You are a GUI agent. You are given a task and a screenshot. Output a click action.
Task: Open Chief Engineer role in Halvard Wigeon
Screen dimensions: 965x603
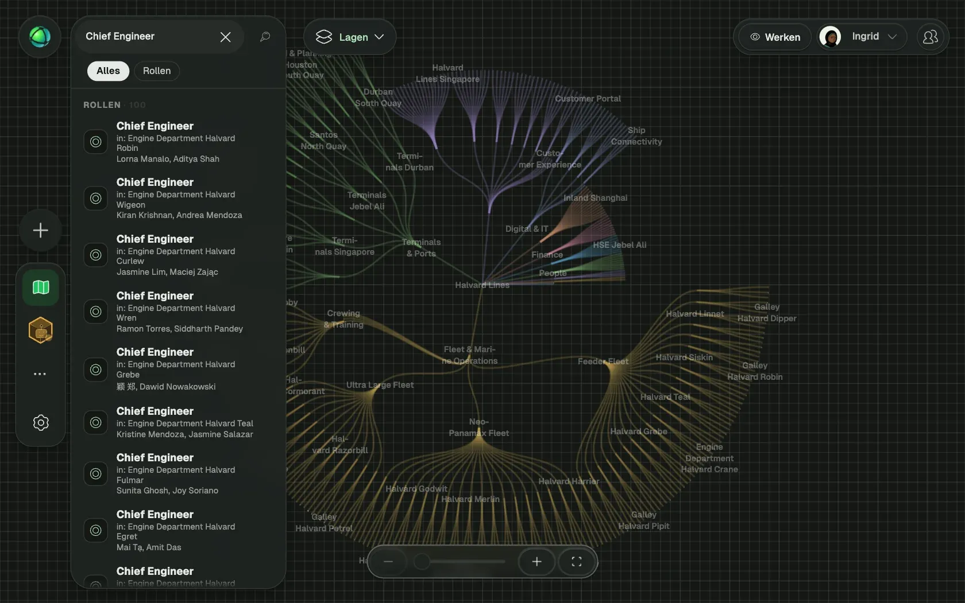178,198
